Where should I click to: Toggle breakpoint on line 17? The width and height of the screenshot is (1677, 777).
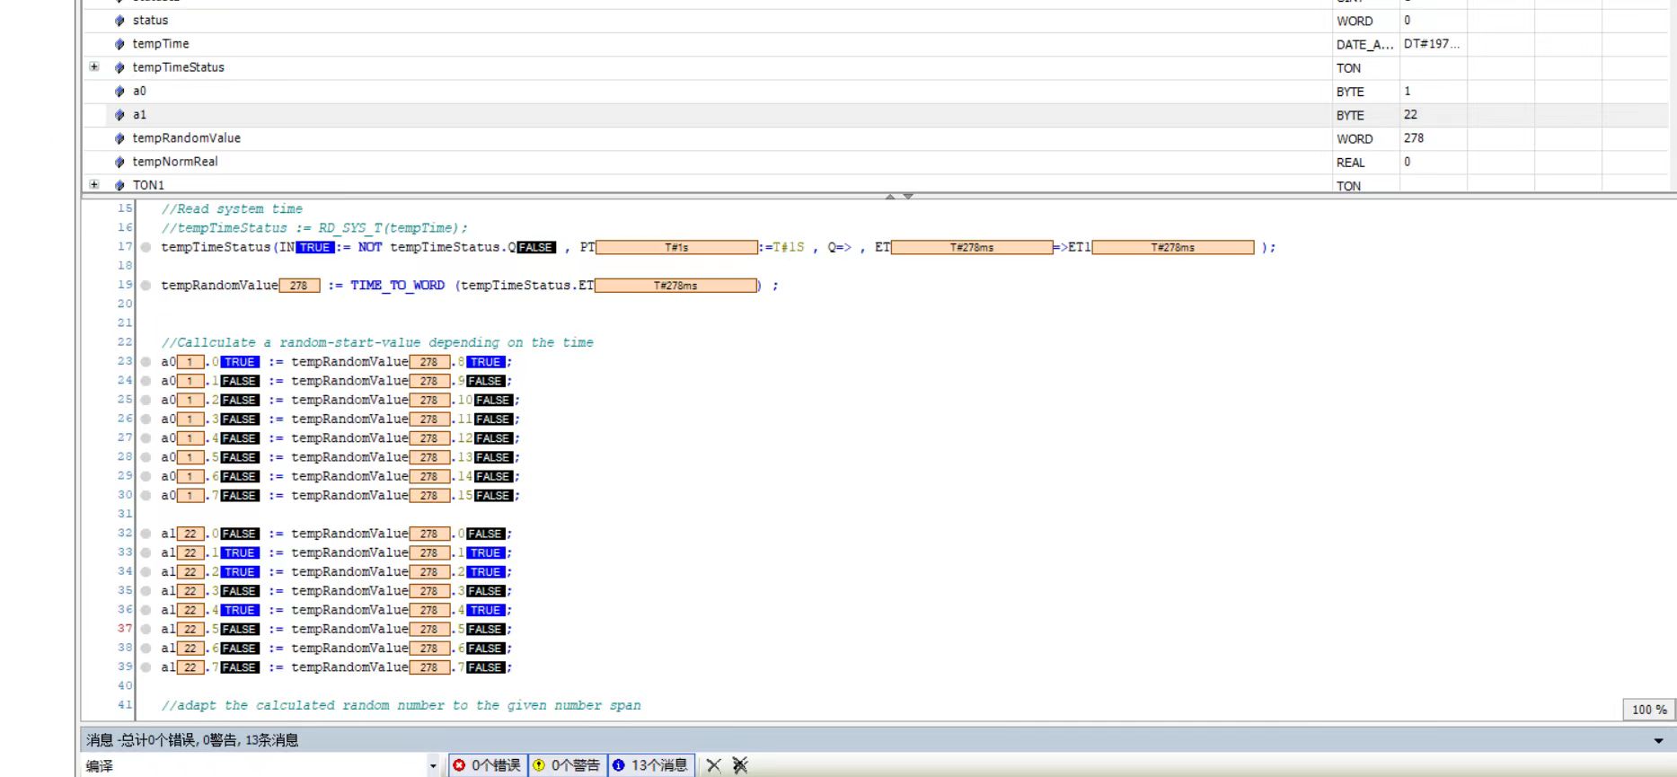click(146, 247)
